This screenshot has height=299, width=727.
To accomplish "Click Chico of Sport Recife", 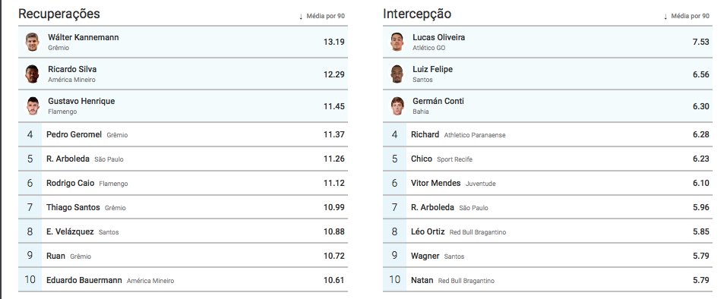I will (422, 159).
